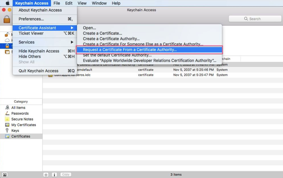Click the add item plus button
This screenshot has width=283, height=178.
46,175
